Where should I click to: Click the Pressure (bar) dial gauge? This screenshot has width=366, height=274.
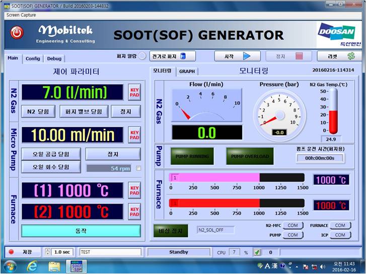click(x=279, y=116)
